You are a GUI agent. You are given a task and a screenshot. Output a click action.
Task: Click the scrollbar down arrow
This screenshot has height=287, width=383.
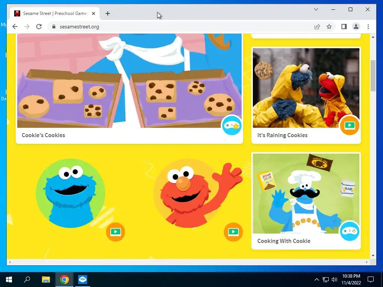tap(373, 256)
